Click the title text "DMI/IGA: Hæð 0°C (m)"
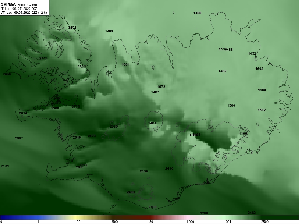The height and width of the screenshot is (224, 299). (19, 5)
